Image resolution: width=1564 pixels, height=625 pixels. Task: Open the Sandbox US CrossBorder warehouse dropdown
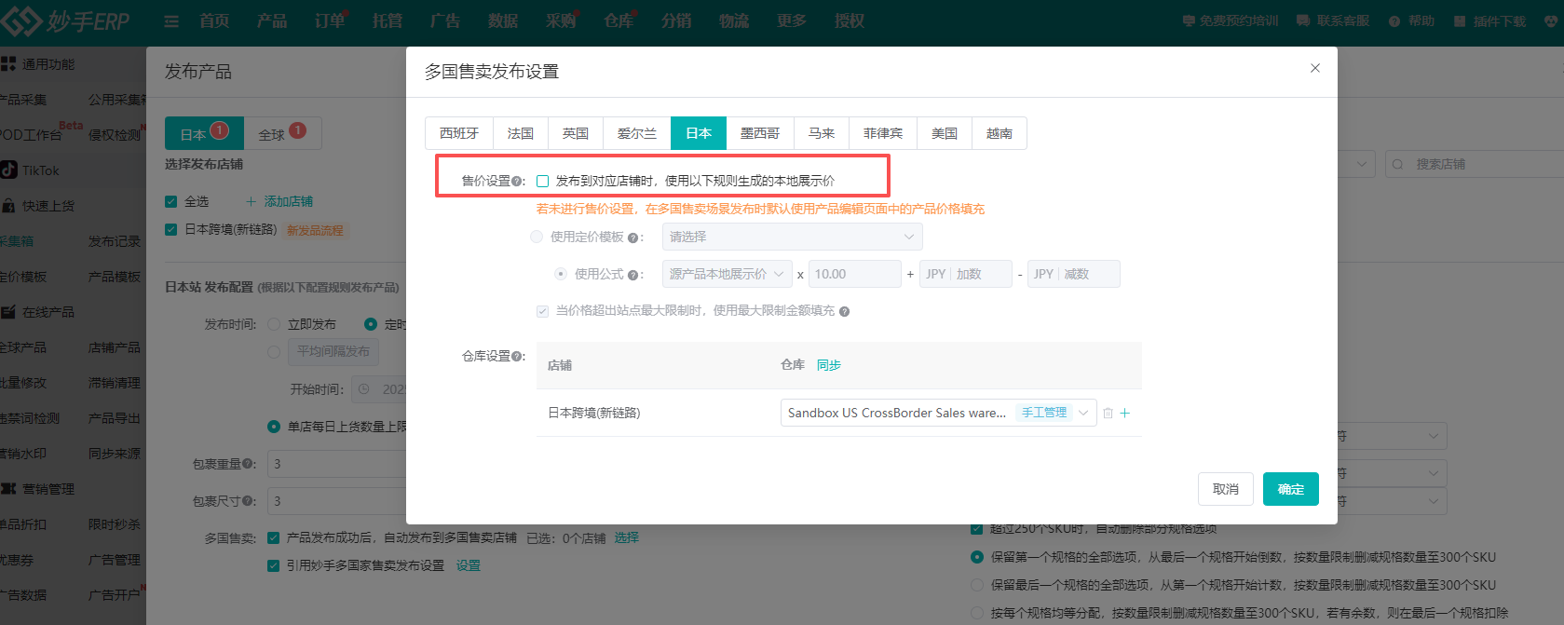[x=939, y=414]
